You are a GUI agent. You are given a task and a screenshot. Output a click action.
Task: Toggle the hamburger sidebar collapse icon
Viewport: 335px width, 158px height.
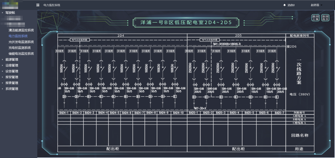tap(38, 5)
